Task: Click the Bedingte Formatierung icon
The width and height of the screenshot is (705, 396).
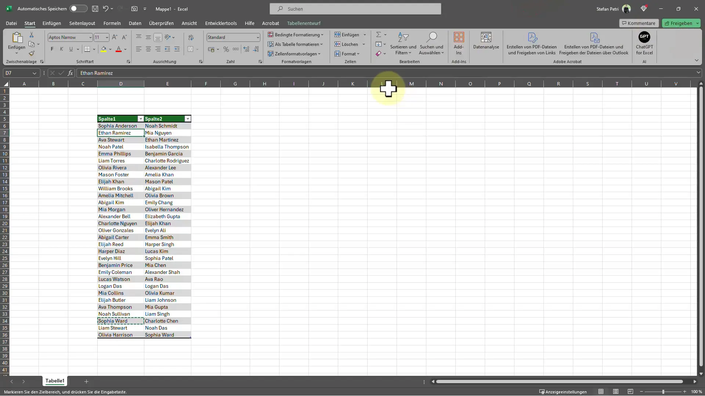Action: pyautogui.click(x=295, y=35)
